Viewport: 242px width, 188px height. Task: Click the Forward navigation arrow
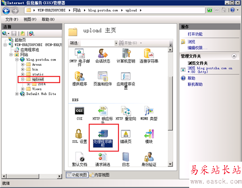pyautogui.click(x=15, y=11)
